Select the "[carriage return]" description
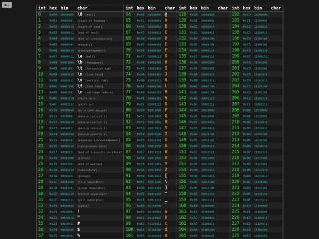Screen dimensions: 319x239 99,93
